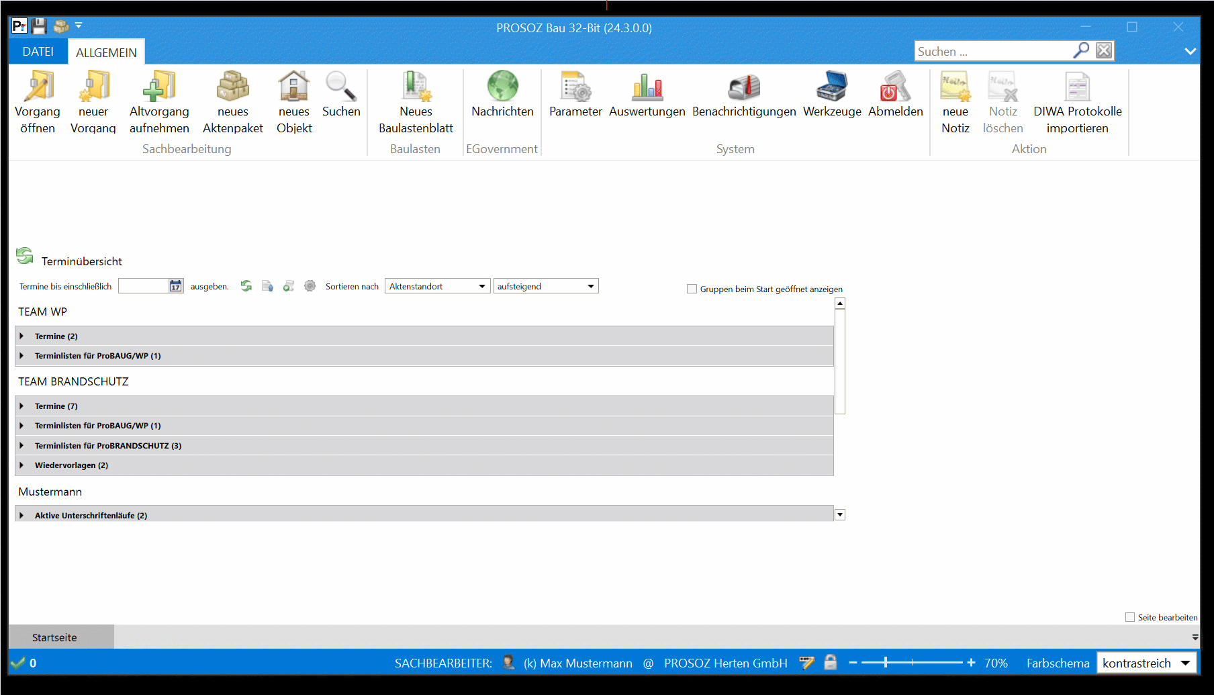Click in the Suchen search field
This screenshot has height=695, width=1214.
click(x=994, y=51)
